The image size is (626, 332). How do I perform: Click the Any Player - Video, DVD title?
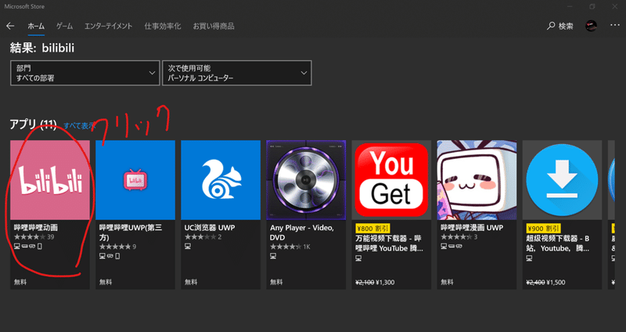tap(302, 232)
